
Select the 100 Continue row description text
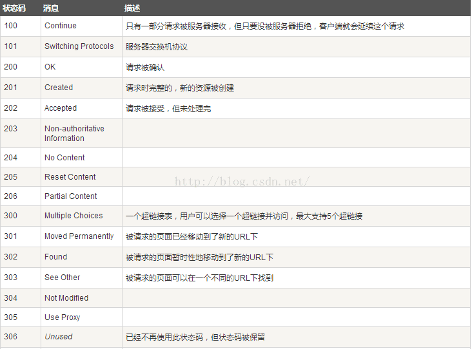click(x=265, y=26)
